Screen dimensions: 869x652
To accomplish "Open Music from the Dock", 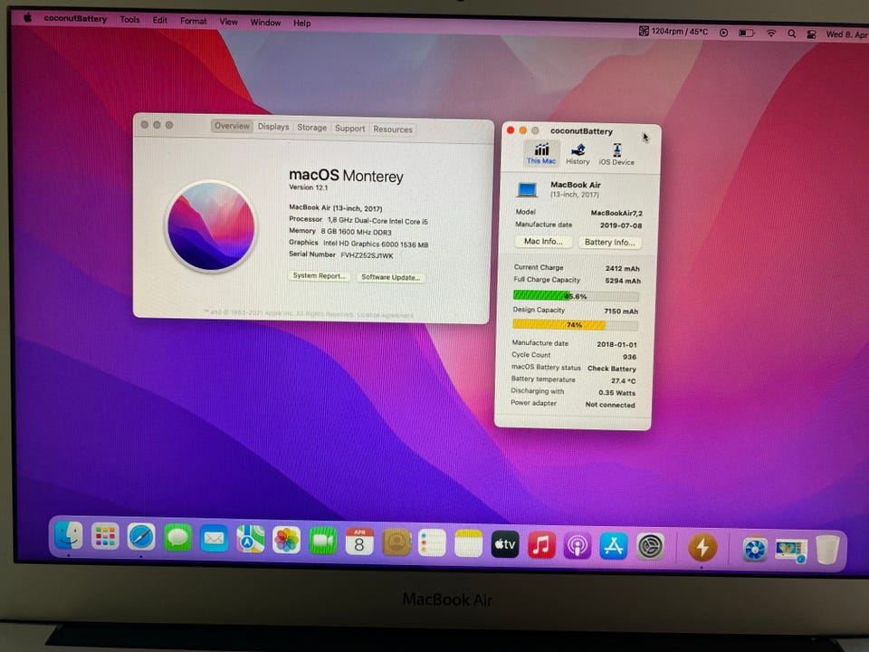I will pos(541,545).
